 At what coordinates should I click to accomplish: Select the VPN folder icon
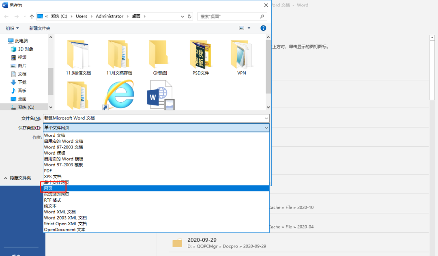(241, 55)
